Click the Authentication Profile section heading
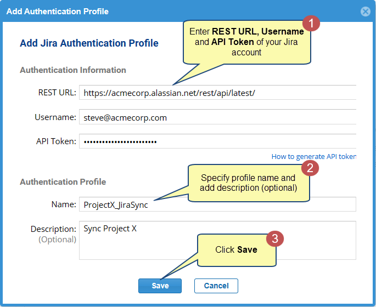Image resolution: width=376 pixels, height=307 pixels. [x=63, y=182]
